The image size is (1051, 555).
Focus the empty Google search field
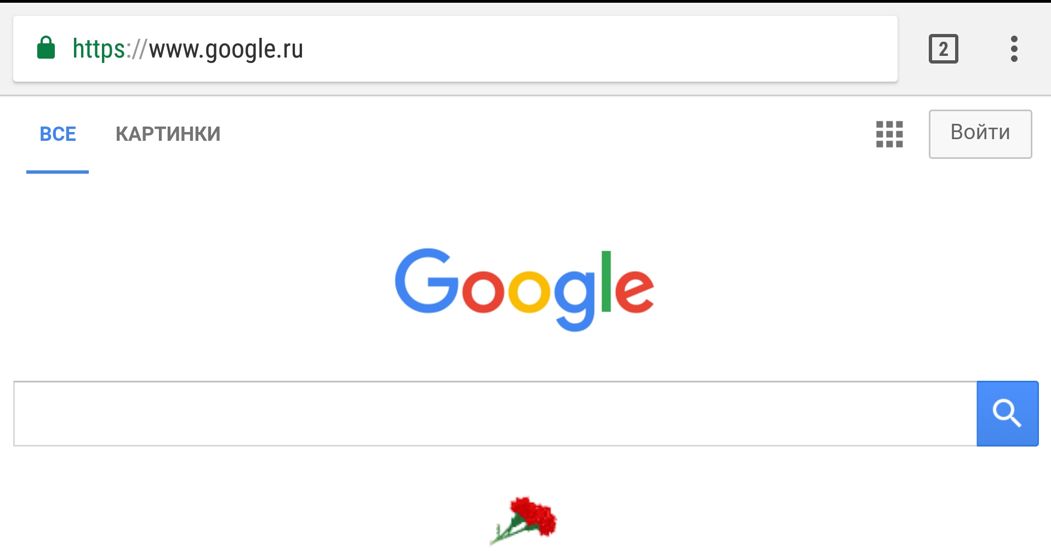coord(495,414)
